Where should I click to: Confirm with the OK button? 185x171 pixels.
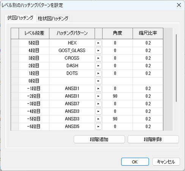tap(135, 162)
